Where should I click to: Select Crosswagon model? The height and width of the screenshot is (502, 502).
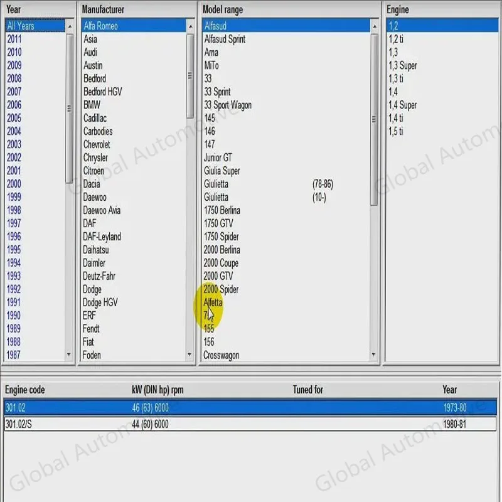click(222, 355)
